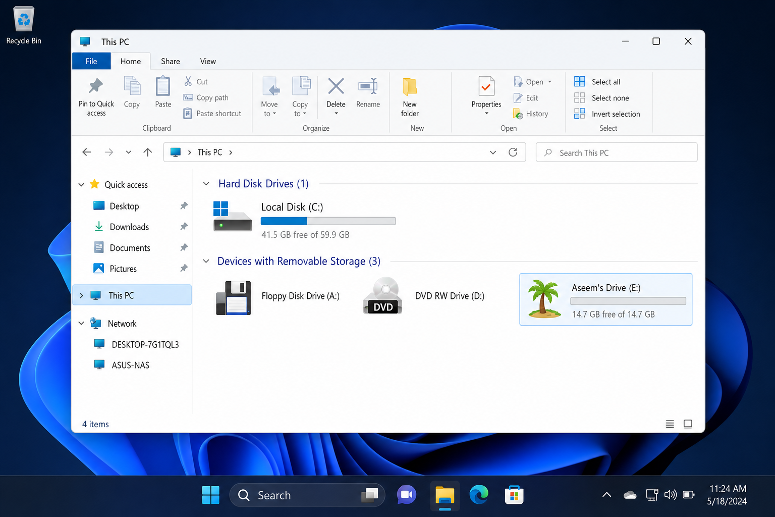Click Select none
The height and width of the screenshot is (517, 775).
pyautogui.click(x=602, y=98)
